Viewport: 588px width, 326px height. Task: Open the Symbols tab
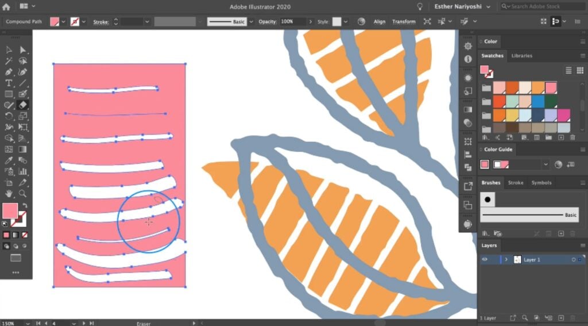click(541, 183)
